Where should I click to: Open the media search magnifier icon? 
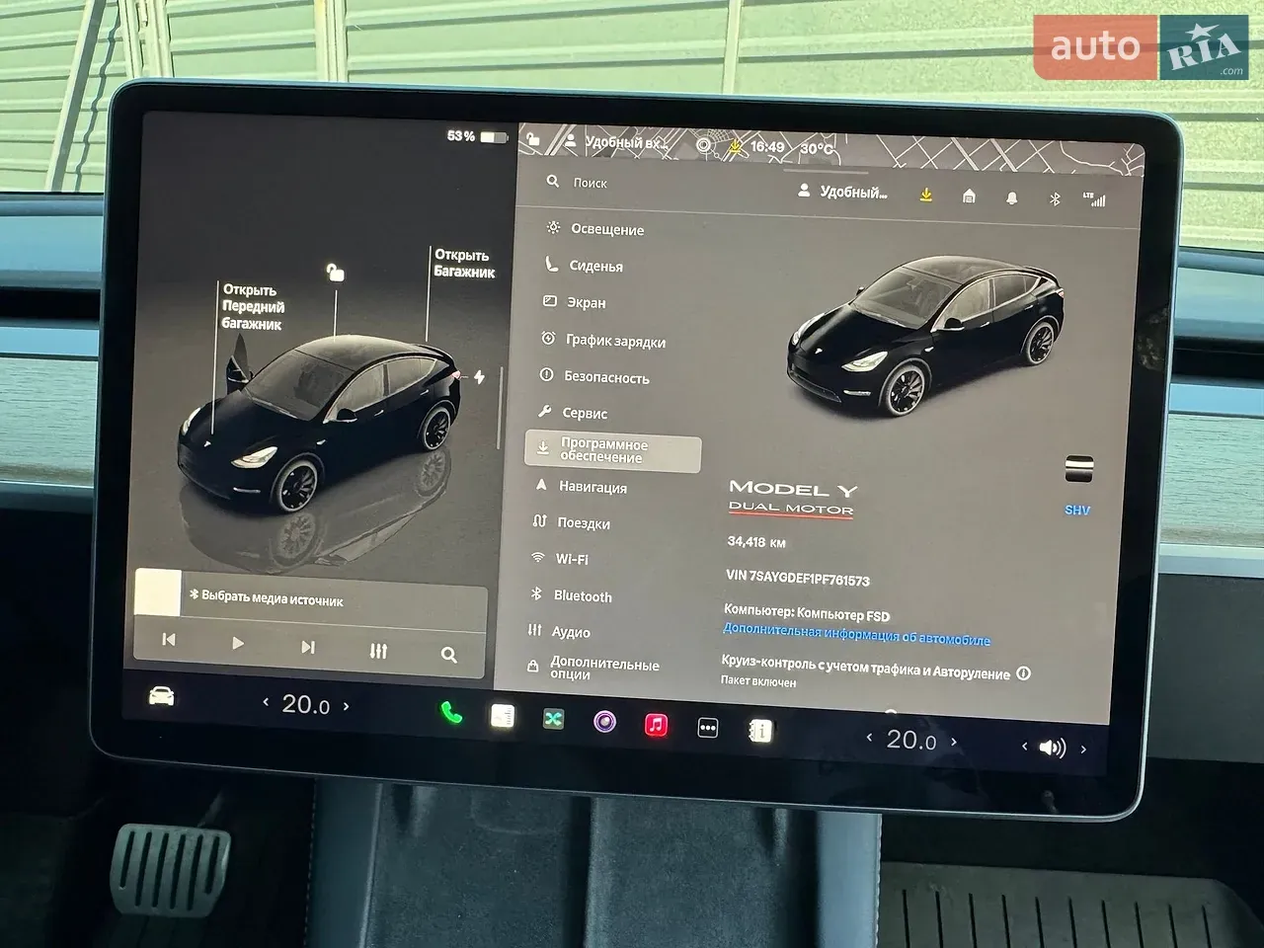(448, 655)
